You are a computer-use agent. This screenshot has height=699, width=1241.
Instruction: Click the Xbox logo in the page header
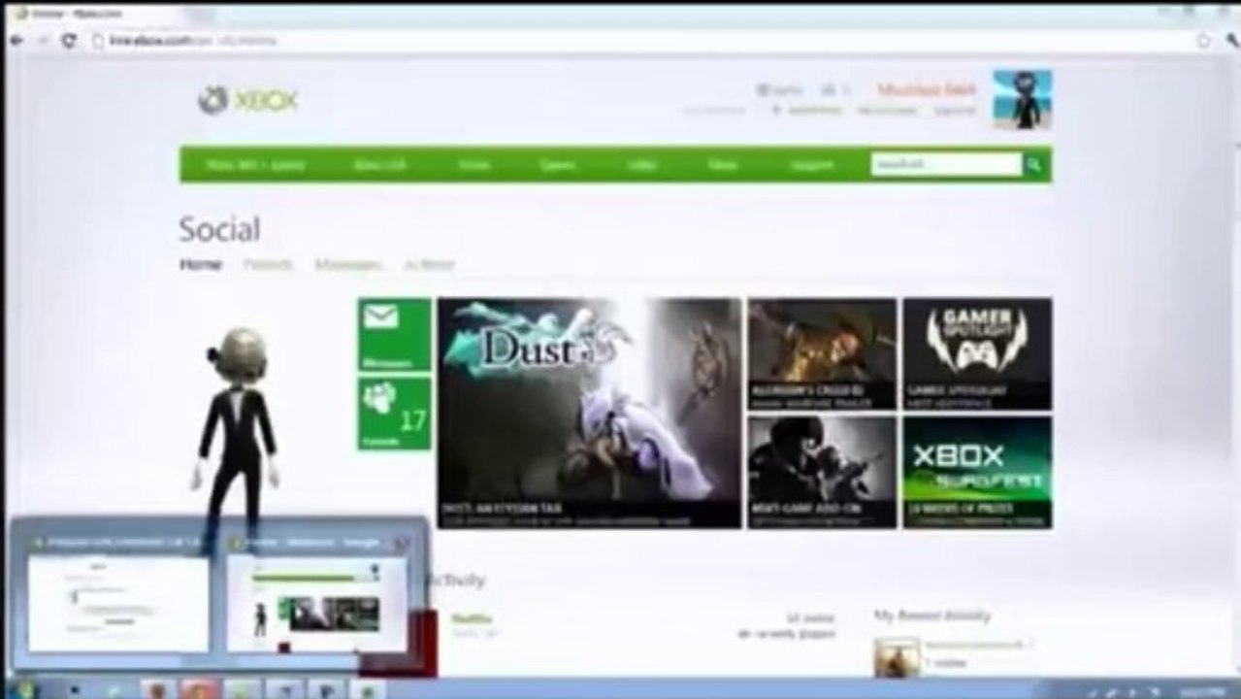(247, 100)
